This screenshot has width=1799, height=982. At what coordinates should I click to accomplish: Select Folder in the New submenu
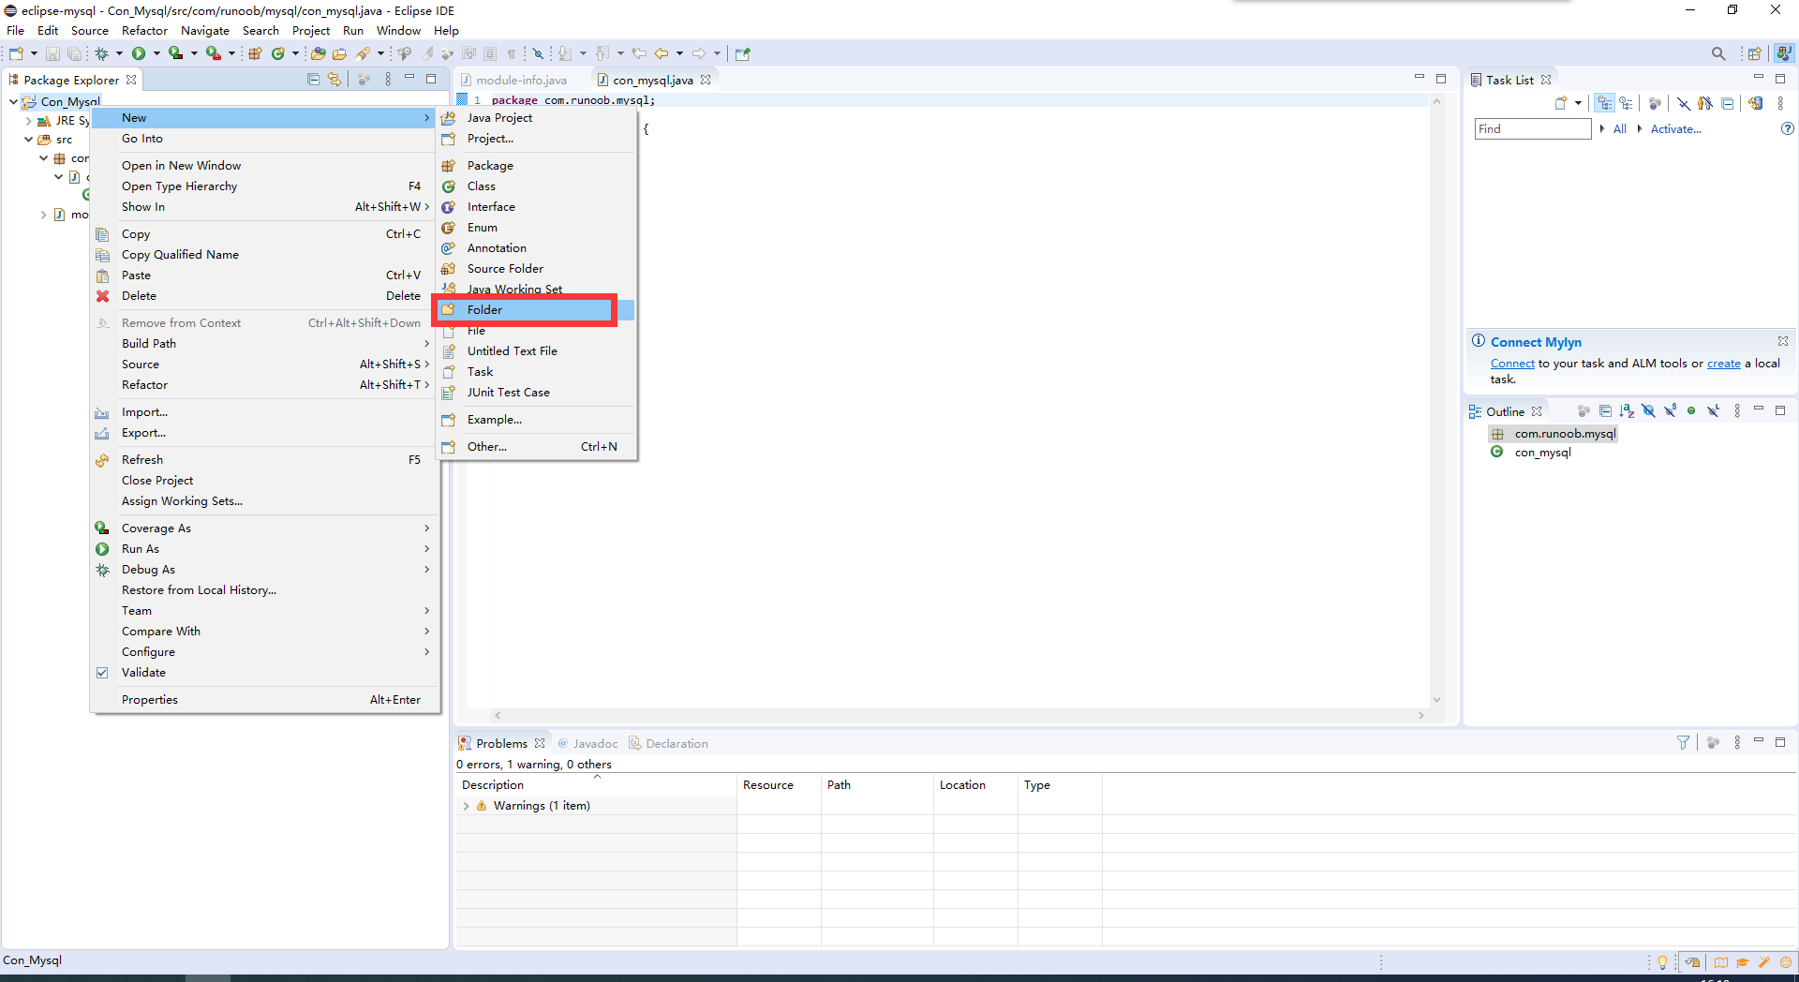(536, 310)
